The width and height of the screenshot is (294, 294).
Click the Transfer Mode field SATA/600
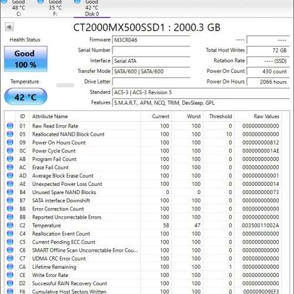click(151, 71)
